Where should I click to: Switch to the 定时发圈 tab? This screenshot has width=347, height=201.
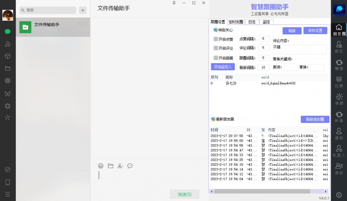click(236, 22)
